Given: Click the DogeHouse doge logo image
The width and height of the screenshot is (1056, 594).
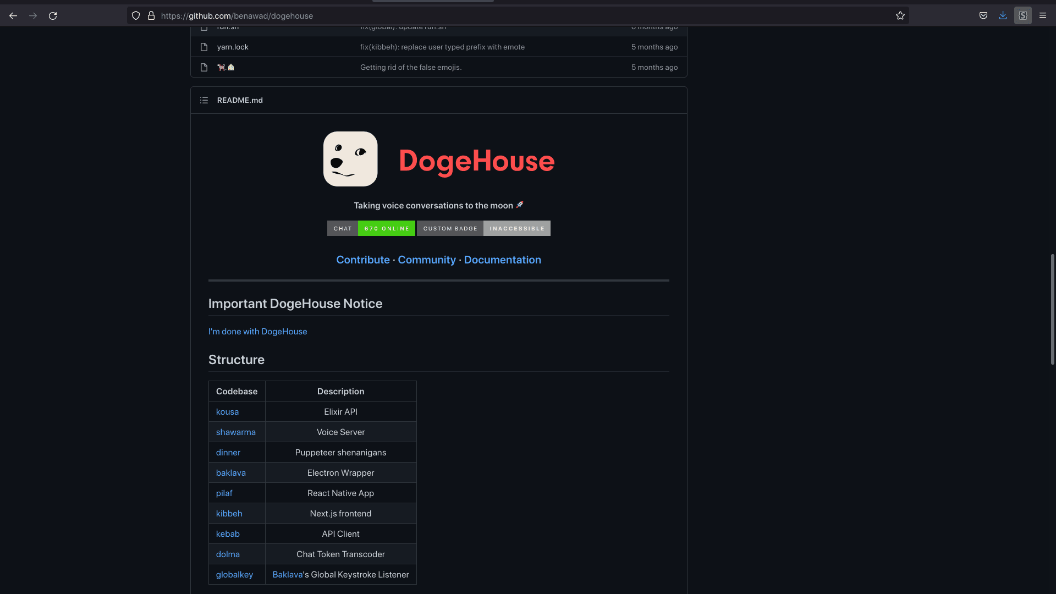Looking at the screenshot, I should pyautogui.click(x=350, y=159).
